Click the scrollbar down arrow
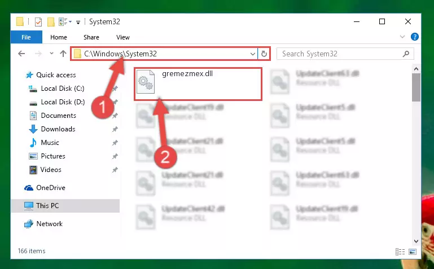Viewport: 434px width, 269px height. [x=416, y=241]
